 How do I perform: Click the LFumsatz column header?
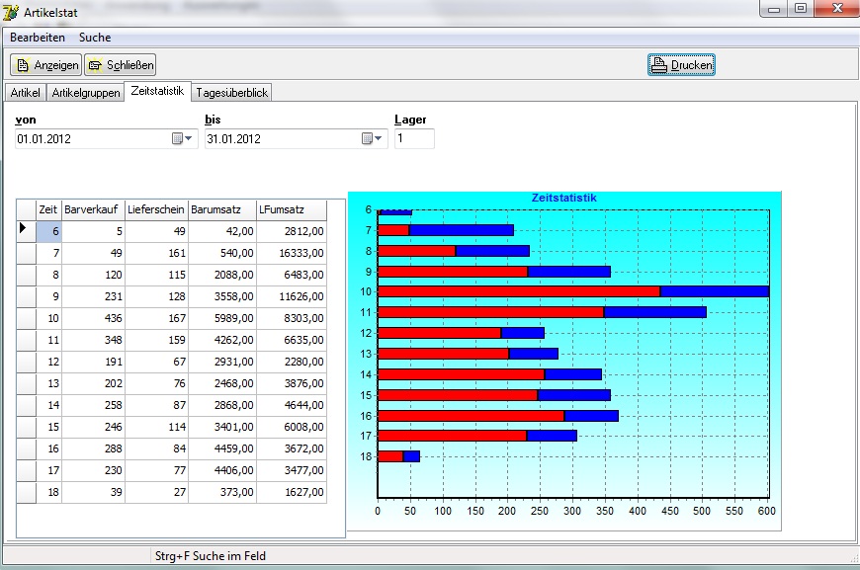click(x=291, y=209)
